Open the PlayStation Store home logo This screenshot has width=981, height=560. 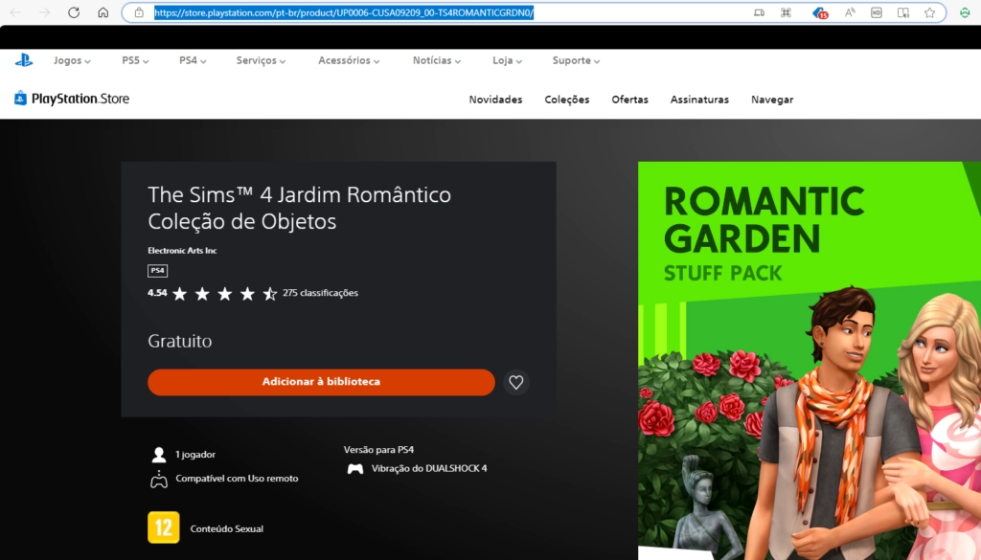(72, 99)
